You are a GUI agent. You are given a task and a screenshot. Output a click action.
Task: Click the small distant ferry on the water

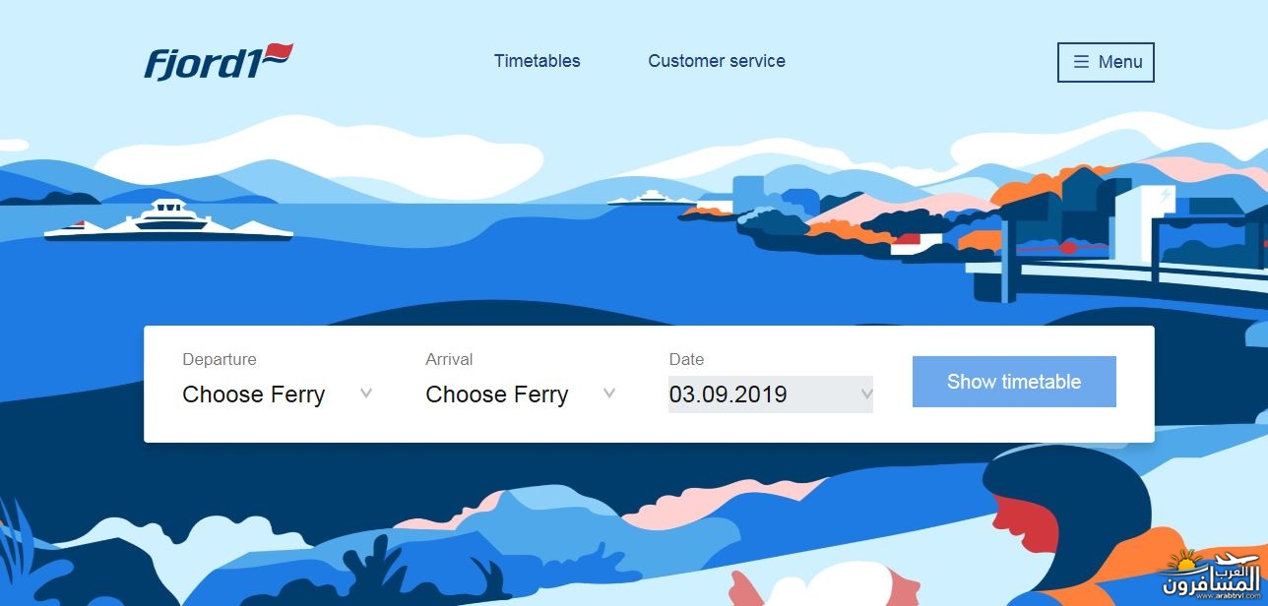646,198
